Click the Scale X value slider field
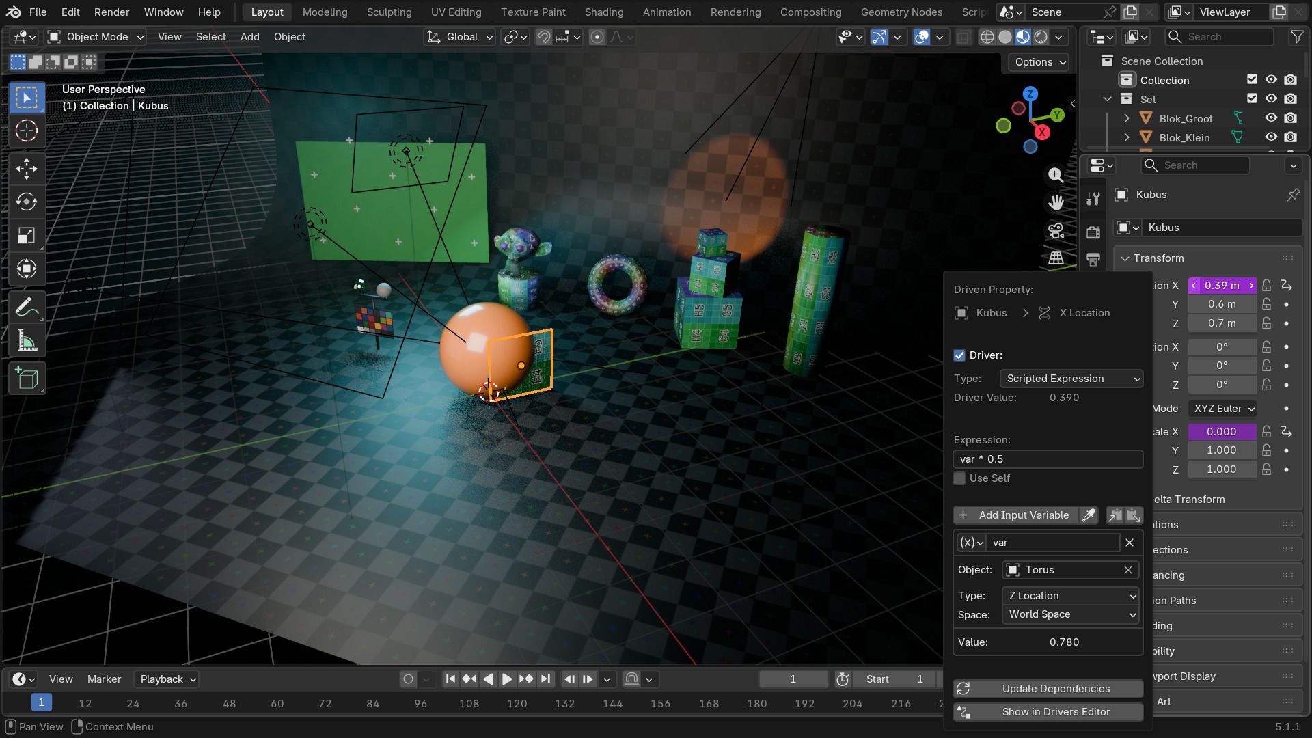Viewport: 1312px width, 738px height. pyautogui.click(x=1222, y=432)
